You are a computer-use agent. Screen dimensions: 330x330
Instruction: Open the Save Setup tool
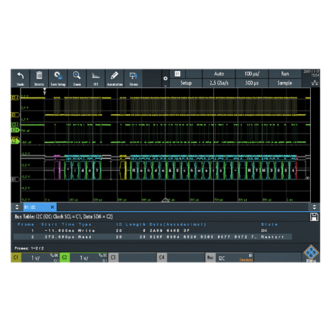(x=58, y=79)
